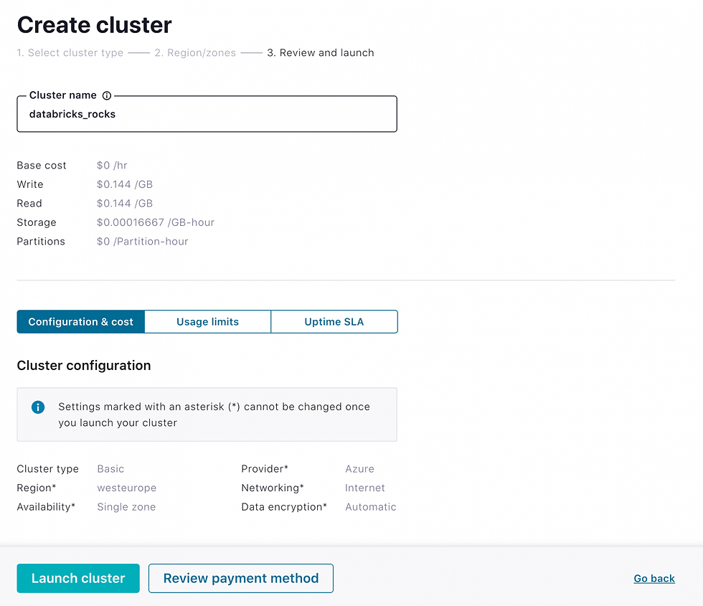Click the Write cost $0.144 /GB
Viewport: 703px width, 606px height.
pyautogui.click(x=125, y=184)
